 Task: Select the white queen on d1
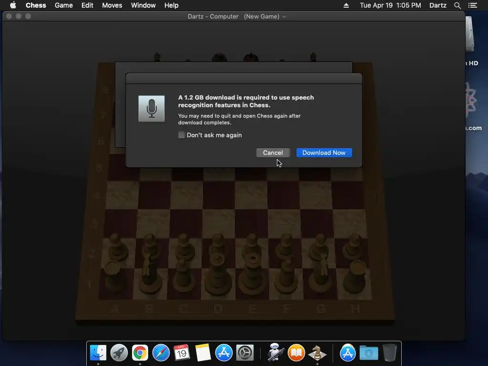[218, 274]
